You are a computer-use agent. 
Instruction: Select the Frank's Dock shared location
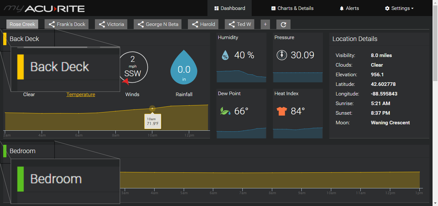click(67, 24)
